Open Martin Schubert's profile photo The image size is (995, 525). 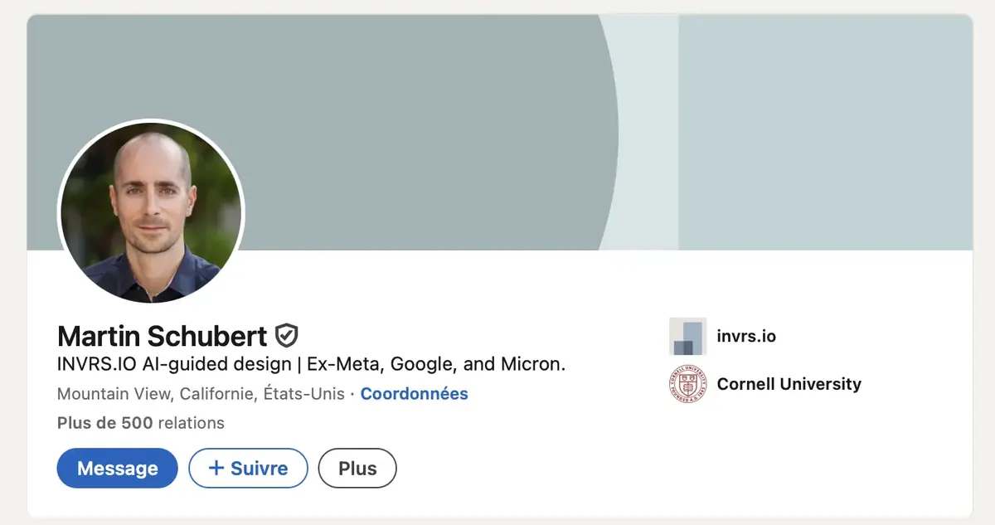pos(150,214)
